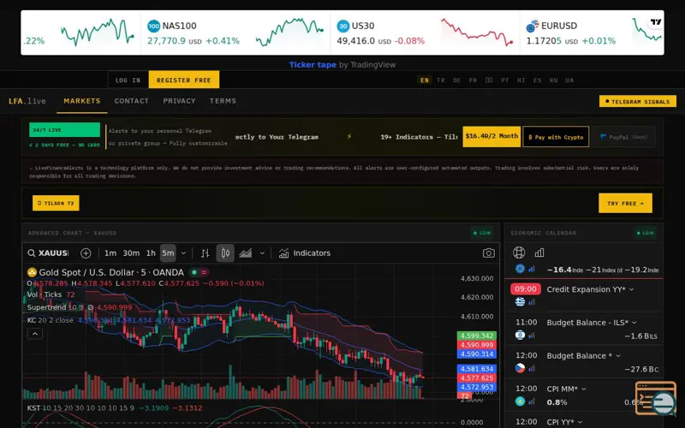Expand the 12:00 Budget Balance event

coord(583,355)
